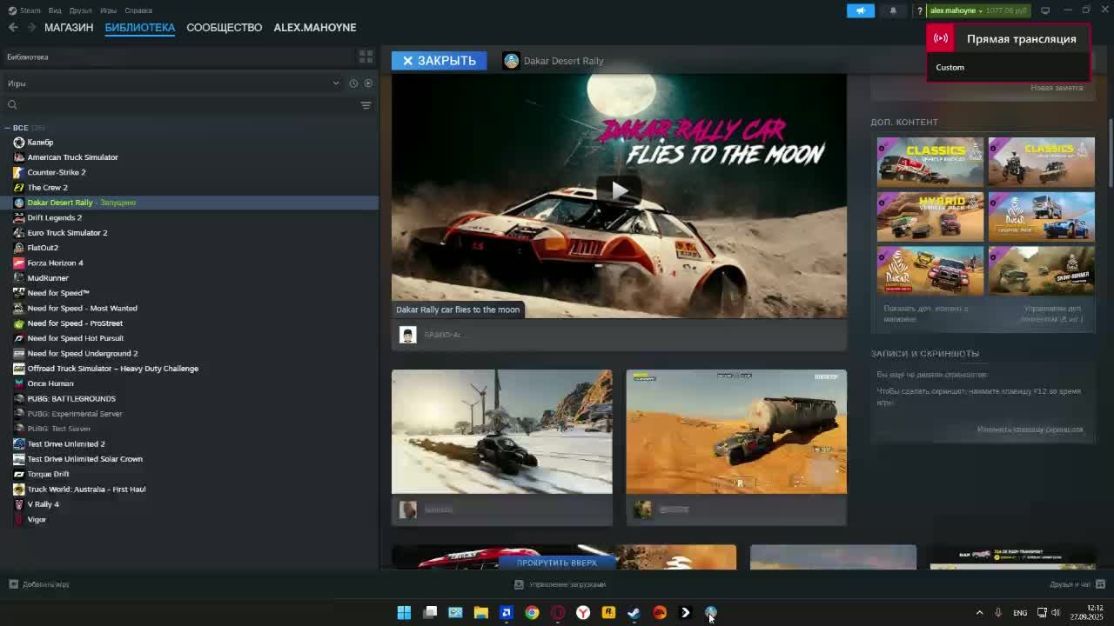Collapse the ВСЕ games category
The width and height of the screenshot is (1114, 626).
pyautogui.click(x=7, y=128)
